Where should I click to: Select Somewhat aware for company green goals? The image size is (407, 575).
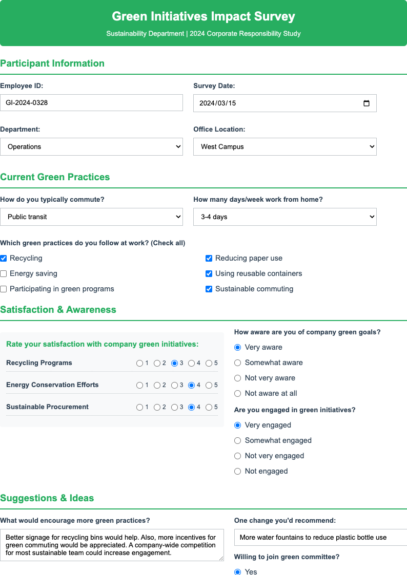tap(237, 363)
